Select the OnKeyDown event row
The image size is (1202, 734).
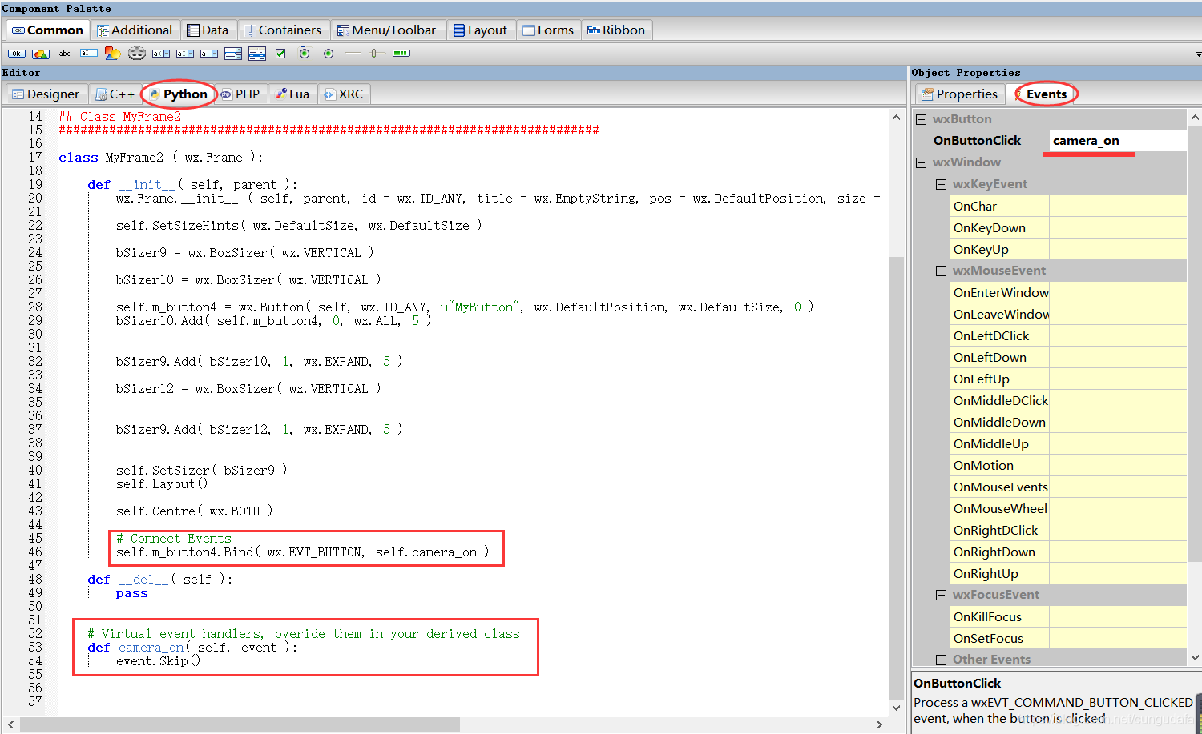coord(1068,227)
